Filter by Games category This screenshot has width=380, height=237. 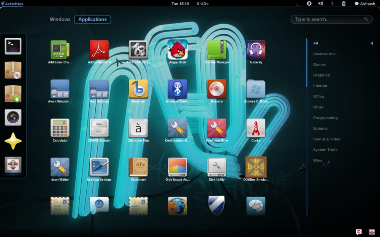tap(319, 64)
